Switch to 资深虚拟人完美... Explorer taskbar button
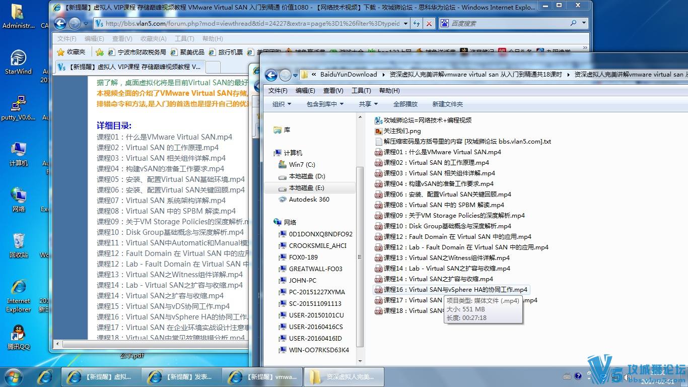 (x=344, y=376)
